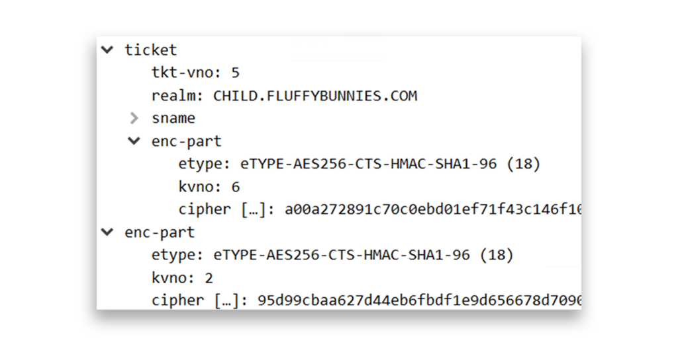This screenshot has width=678, height=346.
Task: Select the sname label text
Action: coord(173,118)
